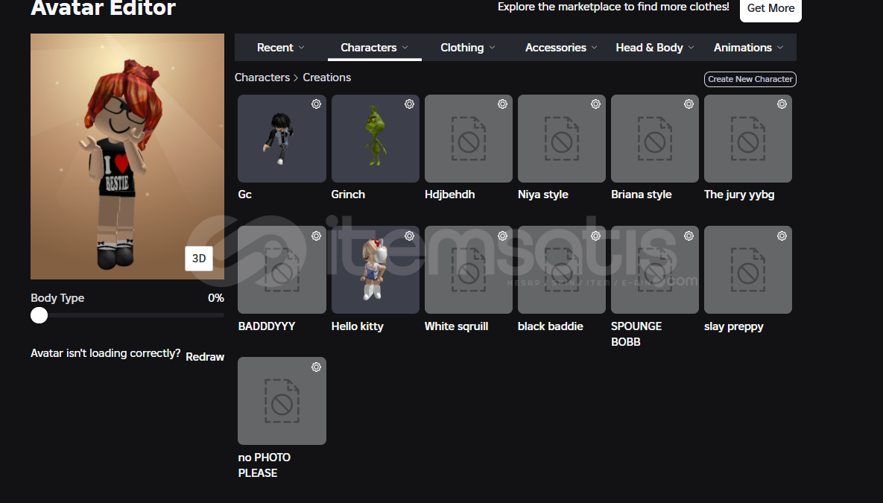Click gear icon on Niya style
Image resolution: width=883 pixels, height=503 pixels.
[595, 104]
